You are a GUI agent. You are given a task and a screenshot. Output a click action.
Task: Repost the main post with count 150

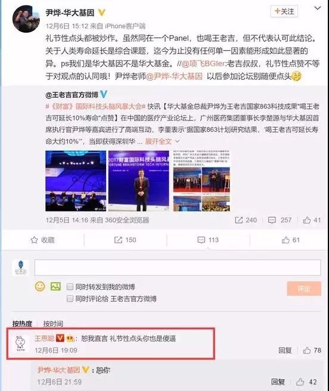click(x=125, y=240)
